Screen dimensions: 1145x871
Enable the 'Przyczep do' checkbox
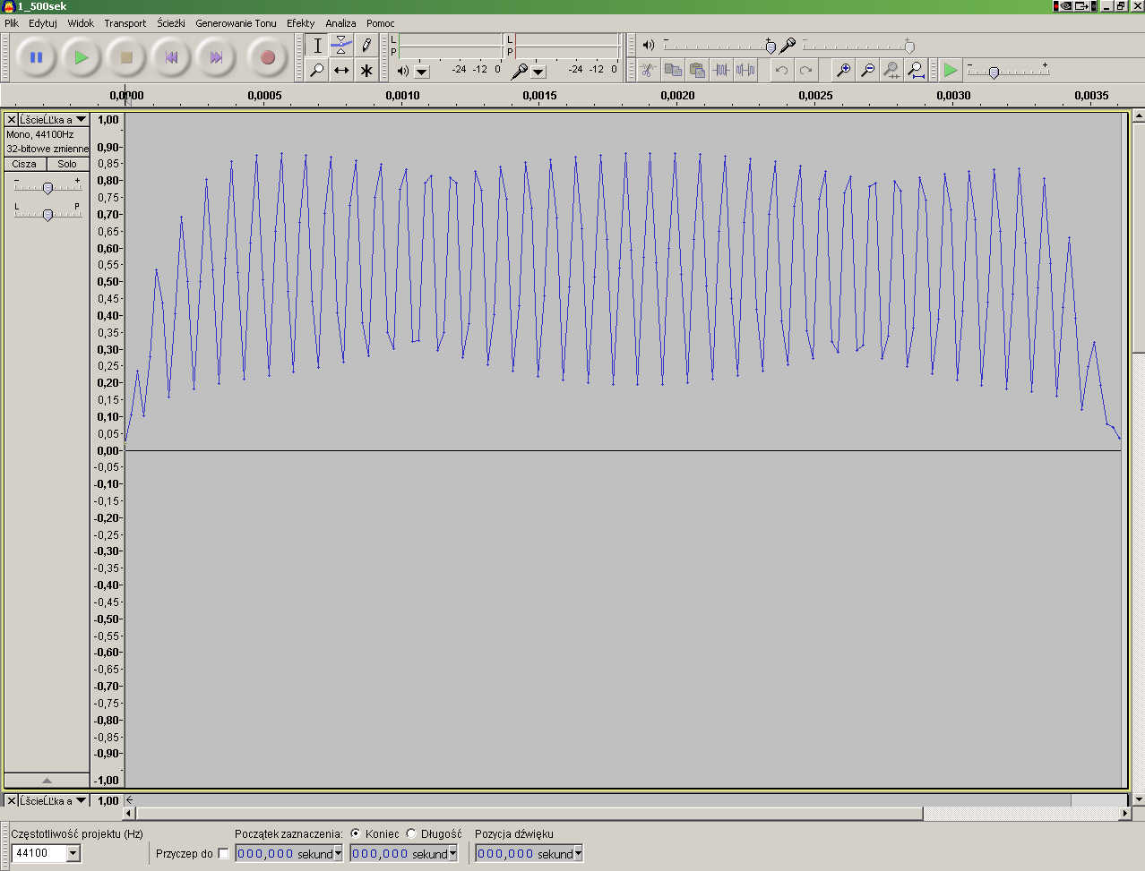(224, 854)
